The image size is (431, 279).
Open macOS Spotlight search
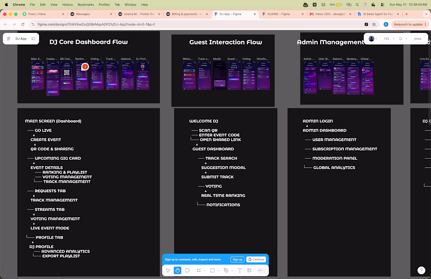[x=357, y=5]
